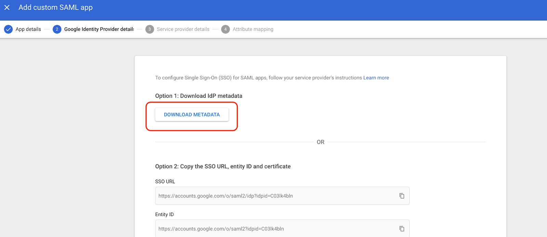Click the step 4 number circle
Screen dimensions: 547x237
[x=225, y=29]
